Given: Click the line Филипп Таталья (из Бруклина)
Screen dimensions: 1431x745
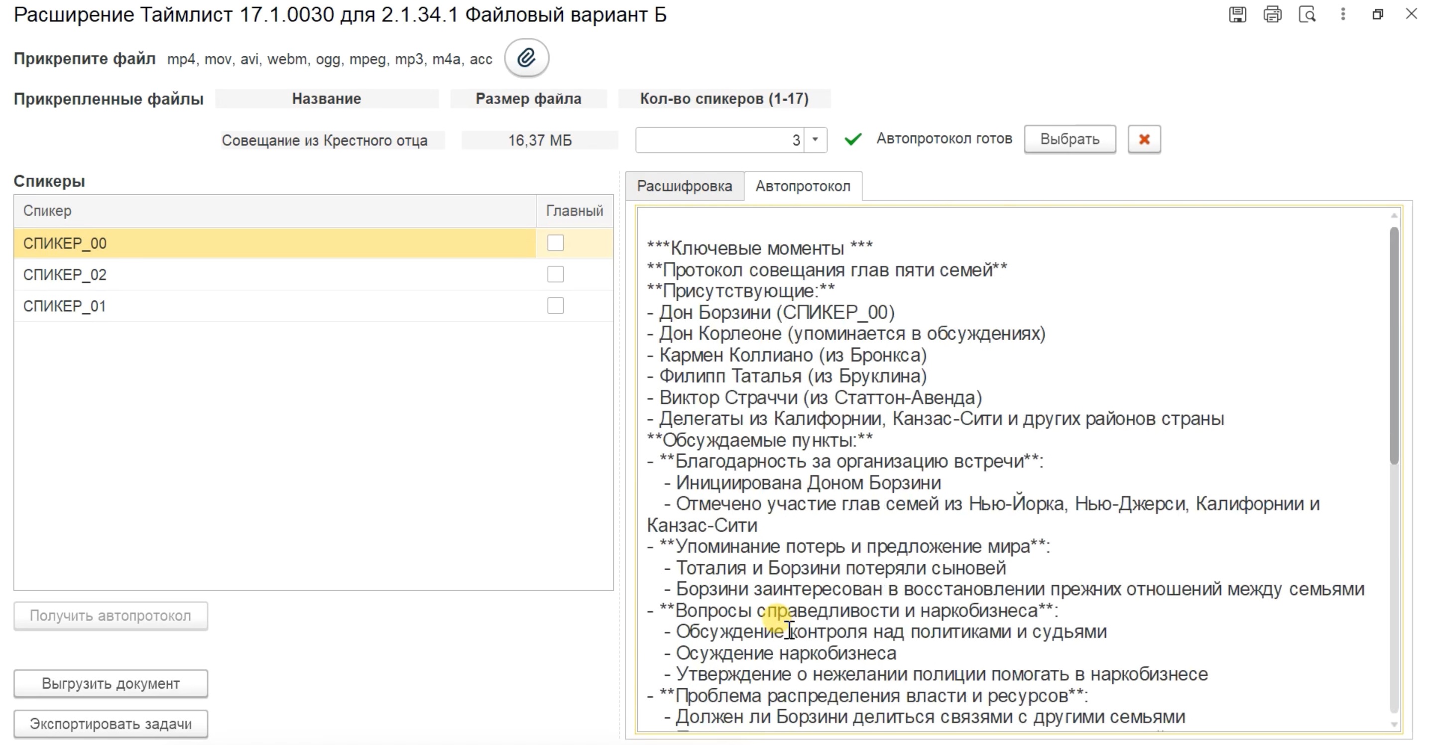Looking at the screenshot, I should (x=787, y=376).
